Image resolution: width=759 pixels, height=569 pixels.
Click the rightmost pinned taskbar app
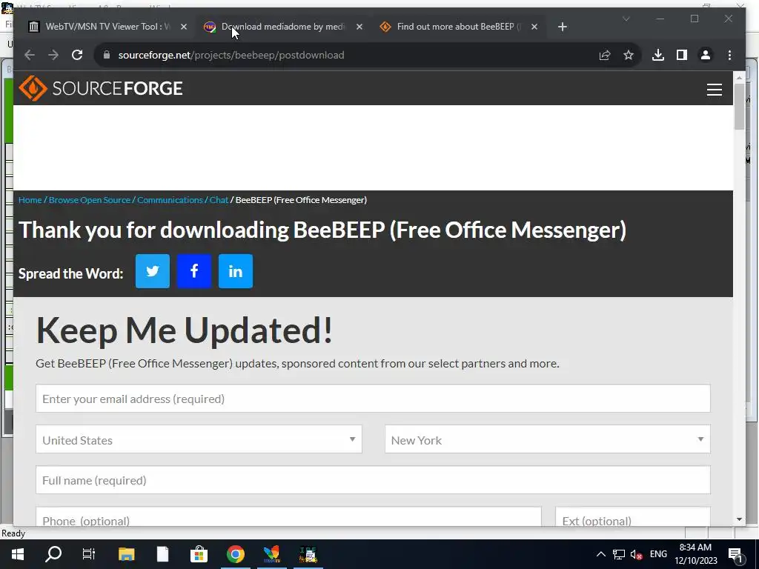click(308, 554)
